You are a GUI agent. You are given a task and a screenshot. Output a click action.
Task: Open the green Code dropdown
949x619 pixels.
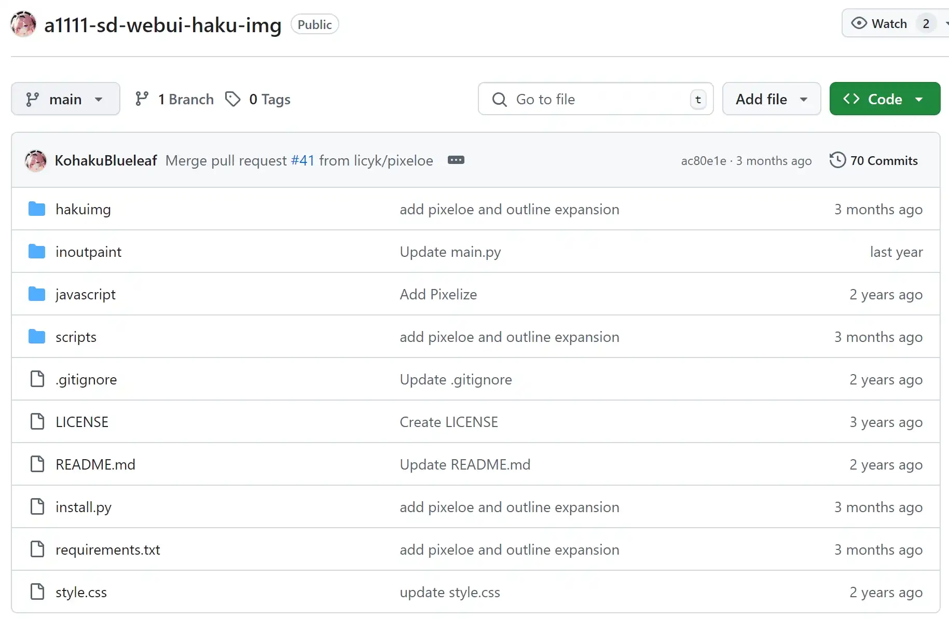point(885,99)
